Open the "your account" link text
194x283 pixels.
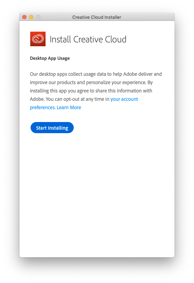[x=124, y=99]
